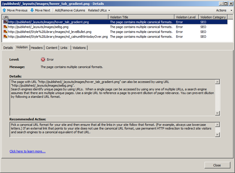This screenshot has height=173, width=235.
Task: Go to the Links tab
Action: click(x=64, y=48)
